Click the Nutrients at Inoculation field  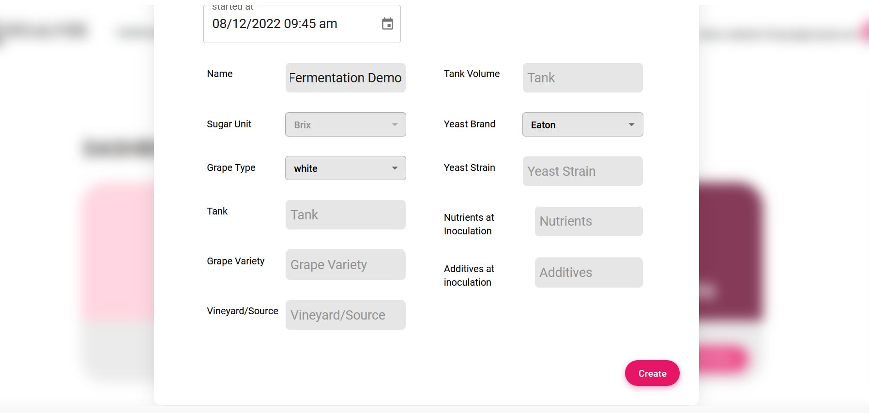pos(588,221)
